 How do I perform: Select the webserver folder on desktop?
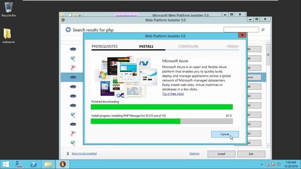(x=8, y=36)
